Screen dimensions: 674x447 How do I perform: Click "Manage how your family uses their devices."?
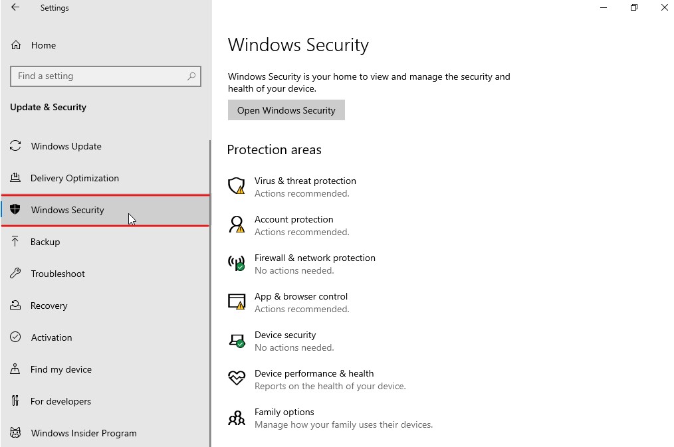click(344, 424)
